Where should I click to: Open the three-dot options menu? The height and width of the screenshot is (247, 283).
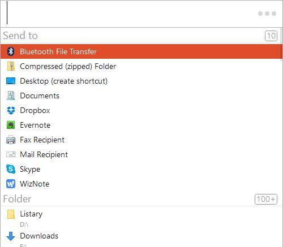coord(267,14)
